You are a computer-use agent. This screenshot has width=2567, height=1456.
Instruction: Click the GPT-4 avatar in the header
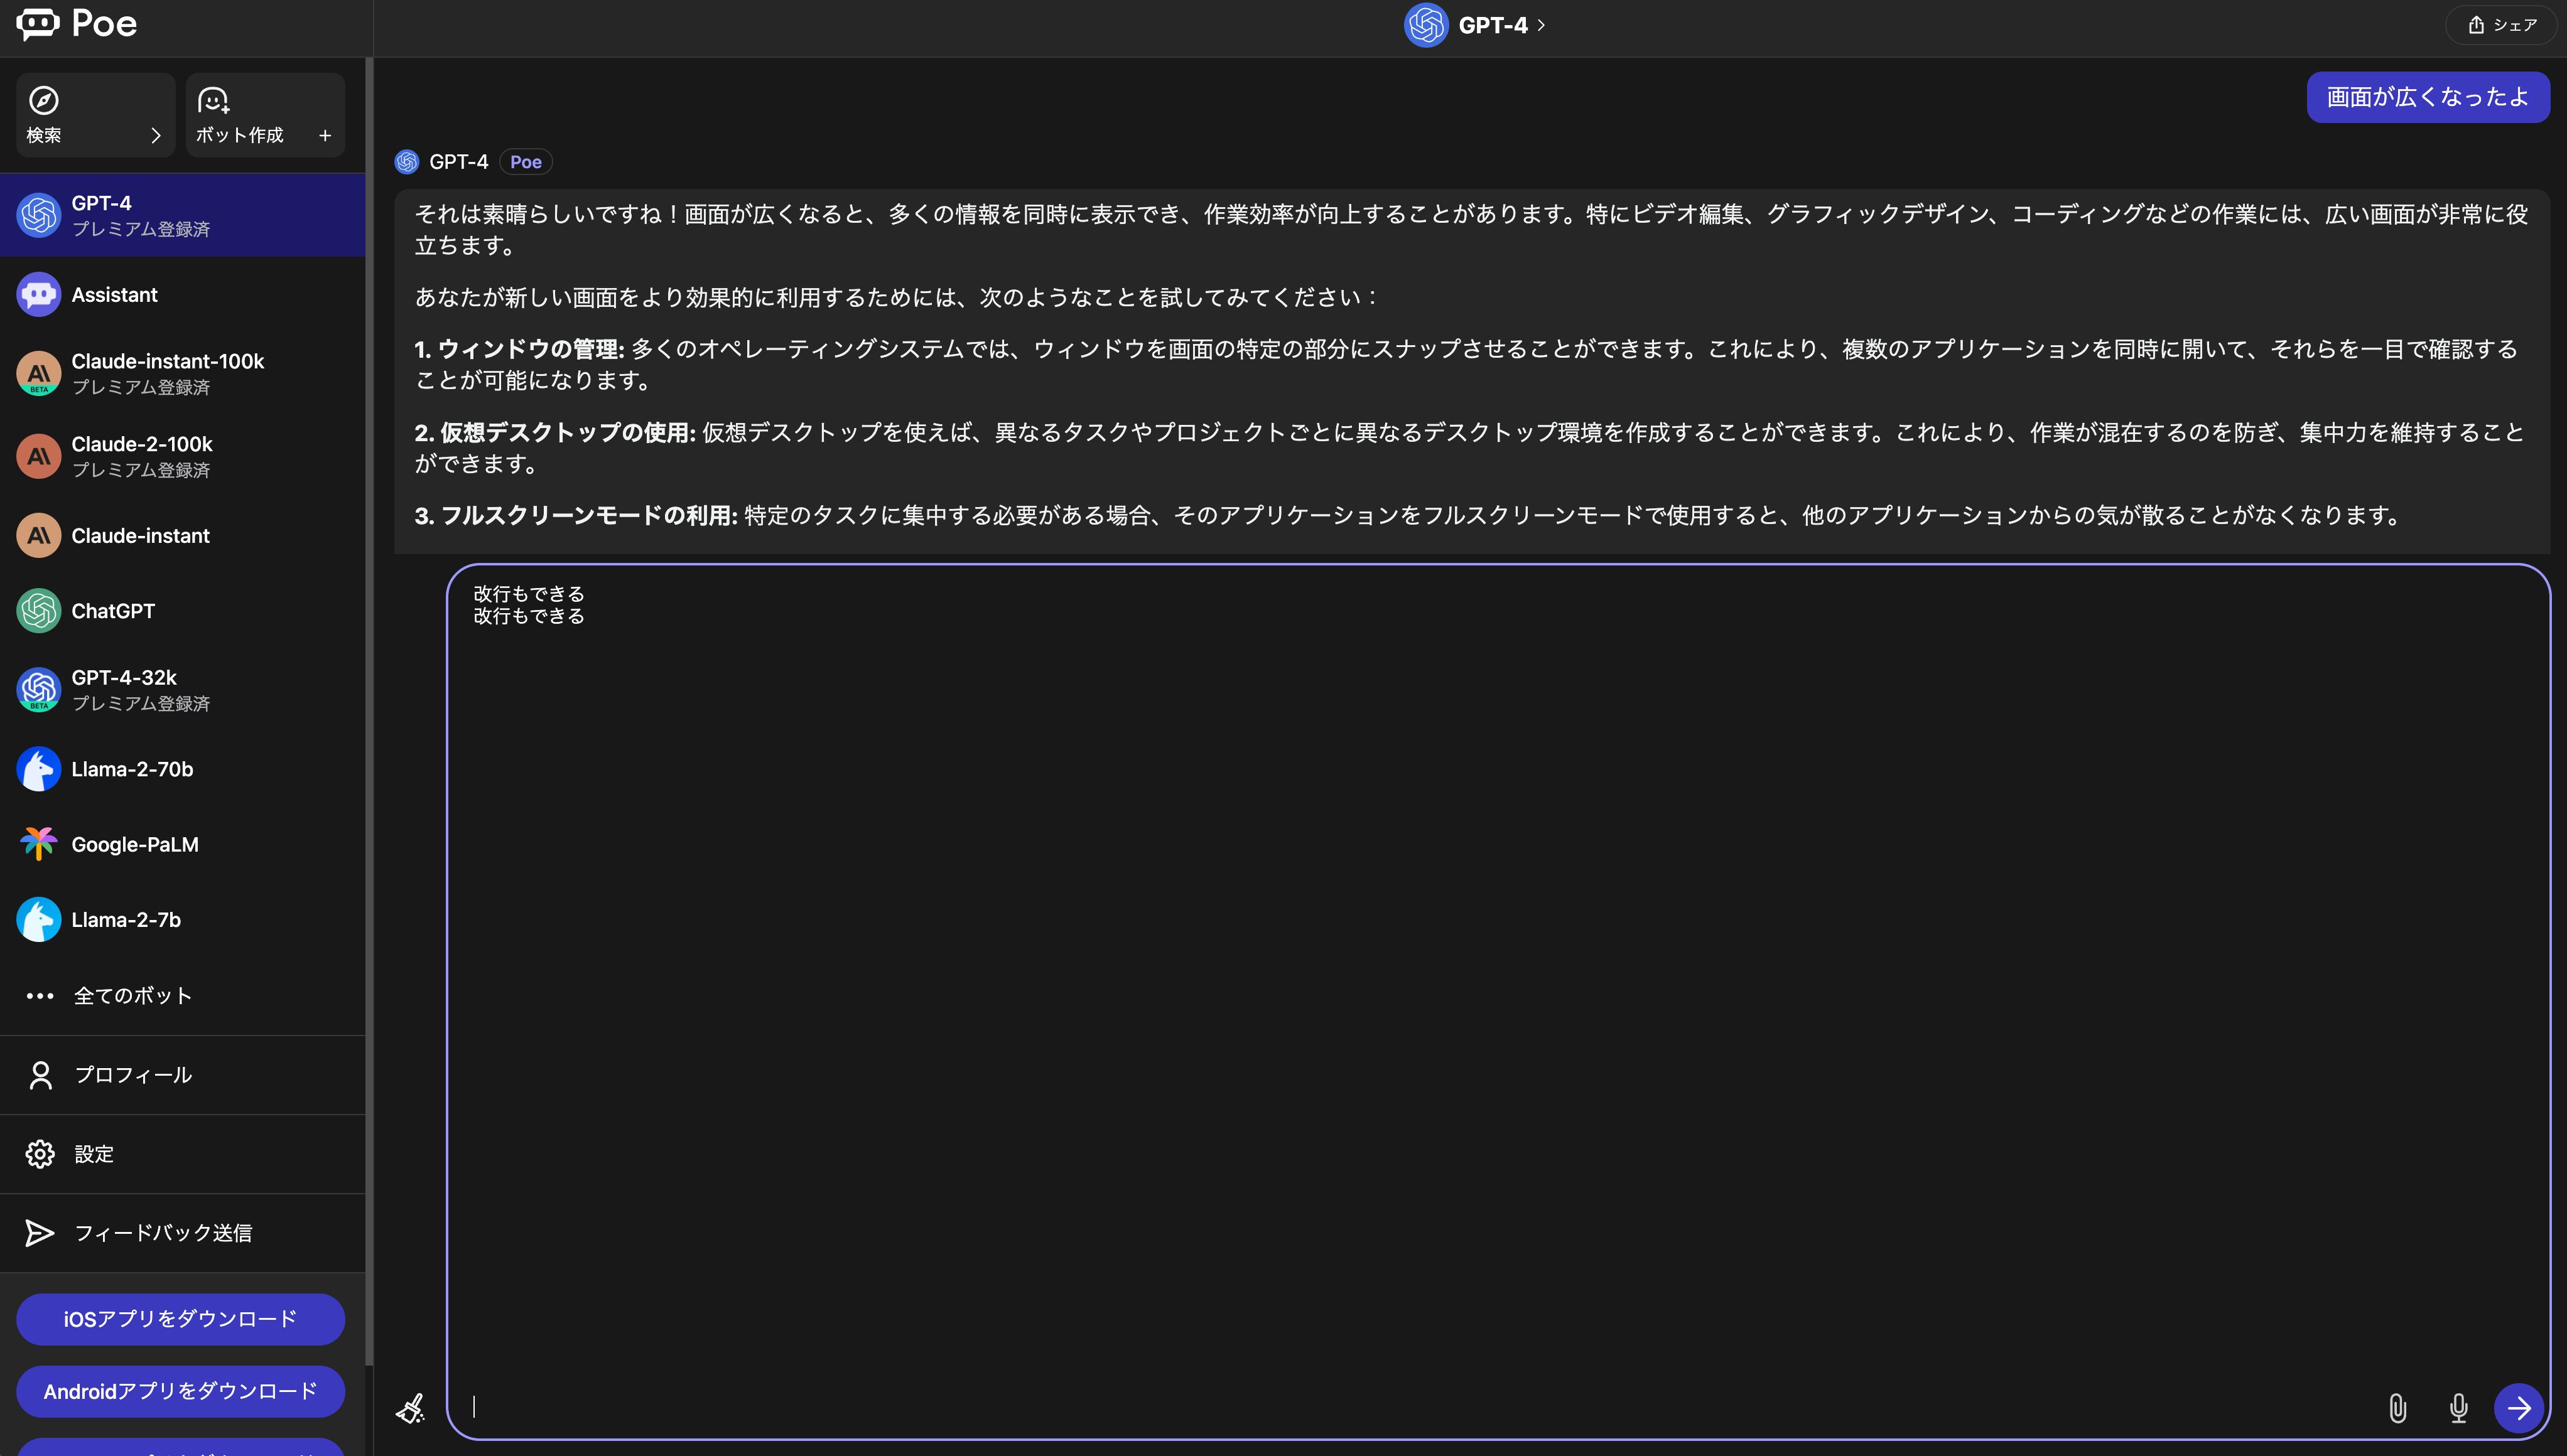1425,25
